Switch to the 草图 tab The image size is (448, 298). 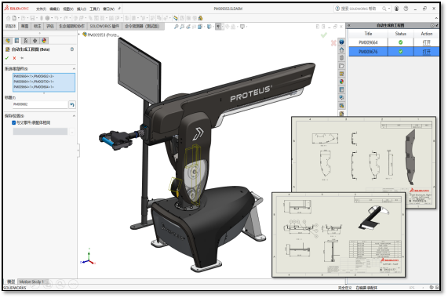[x=25, y=26]
